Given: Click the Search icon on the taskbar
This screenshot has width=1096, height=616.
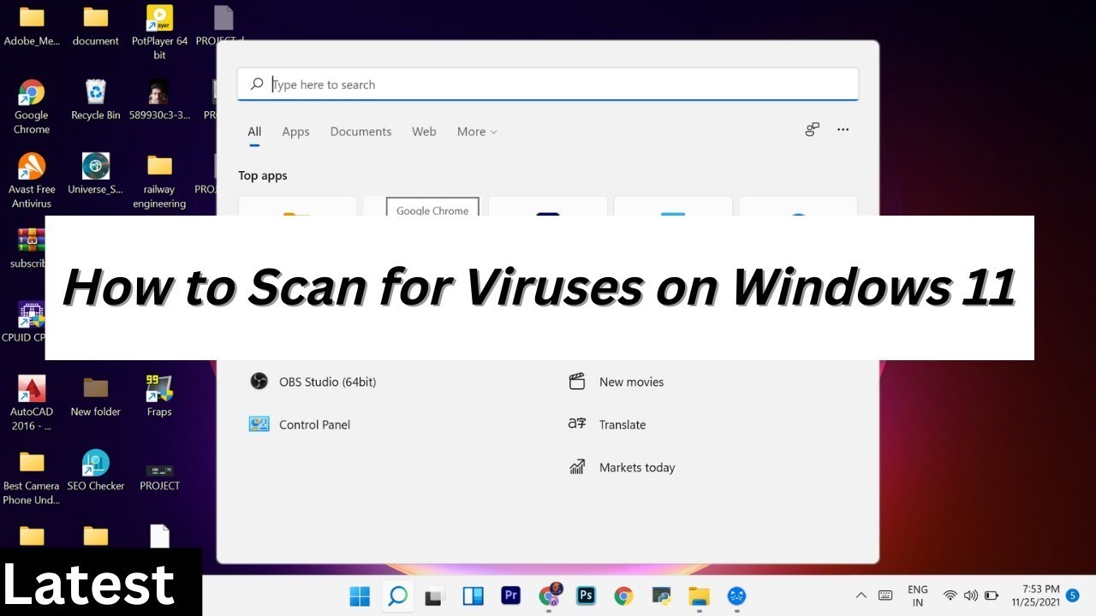Looking at the screenshot, I should (397, 595).
